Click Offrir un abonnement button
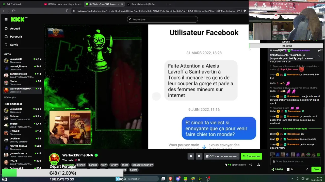Viewport: 325px width, 182px height. click(x=222, y=156)
